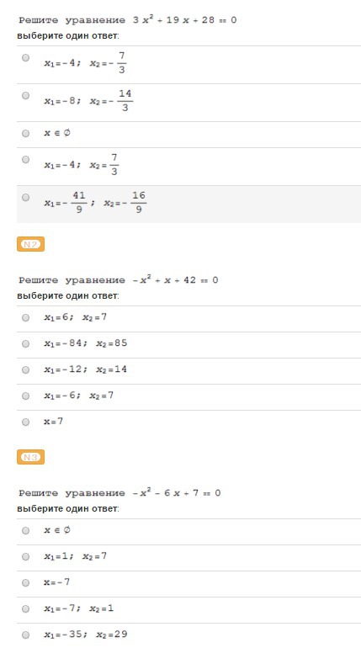
Task: Select answer x1=6; x2=7
Action: coord(25,317)
